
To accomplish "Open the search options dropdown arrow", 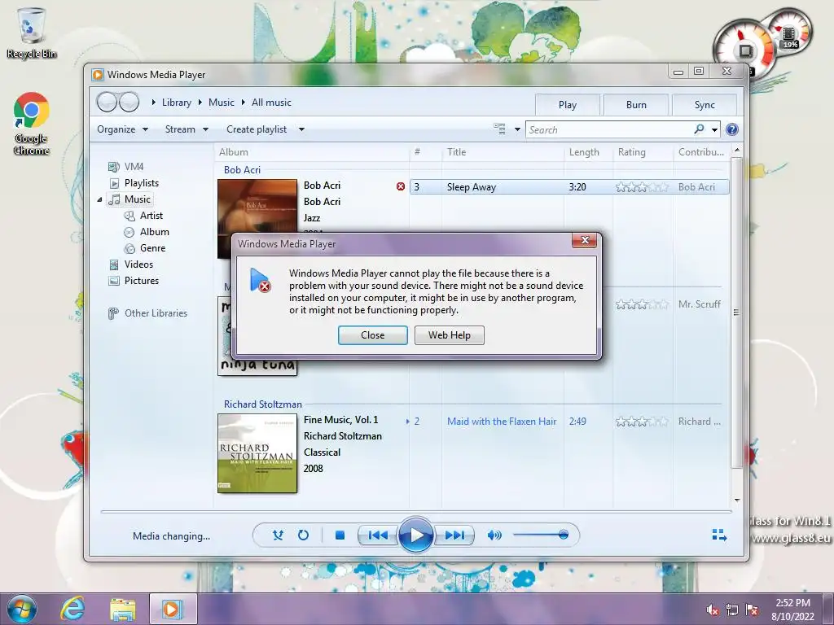I will point(714,129).
